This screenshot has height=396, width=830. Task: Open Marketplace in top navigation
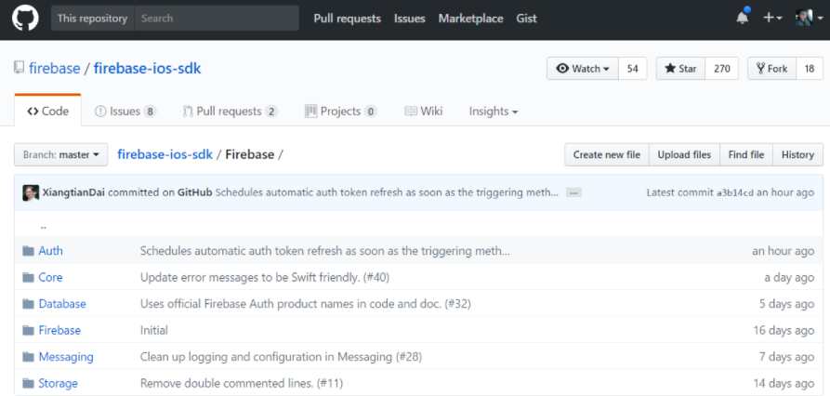coord(470,18)
